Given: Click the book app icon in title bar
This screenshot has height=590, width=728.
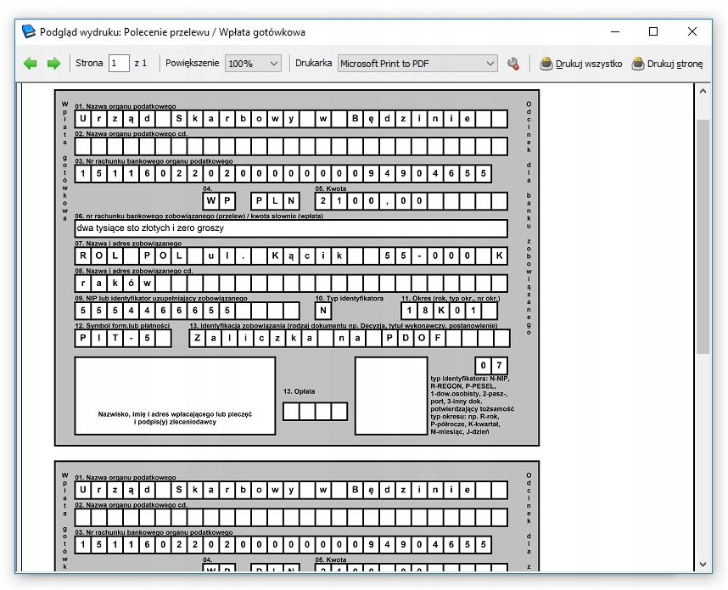Looking at the screenshot, I should 30,32.
